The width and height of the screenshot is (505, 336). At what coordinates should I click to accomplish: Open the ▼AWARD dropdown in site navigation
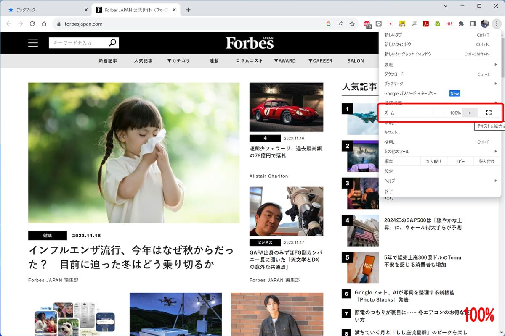(x=285, y=61)
